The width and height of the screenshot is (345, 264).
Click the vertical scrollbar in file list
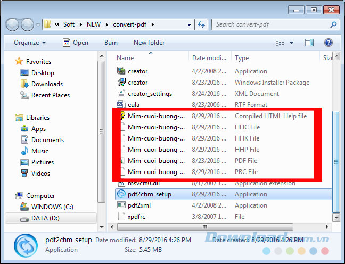pyautogui.click(x=335, y=160)
